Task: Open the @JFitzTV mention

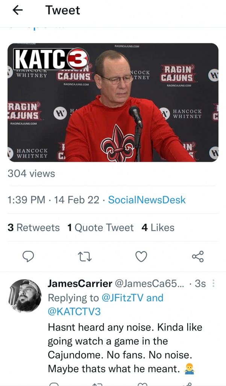Action: pyautogui.click(x=123, y=298)
